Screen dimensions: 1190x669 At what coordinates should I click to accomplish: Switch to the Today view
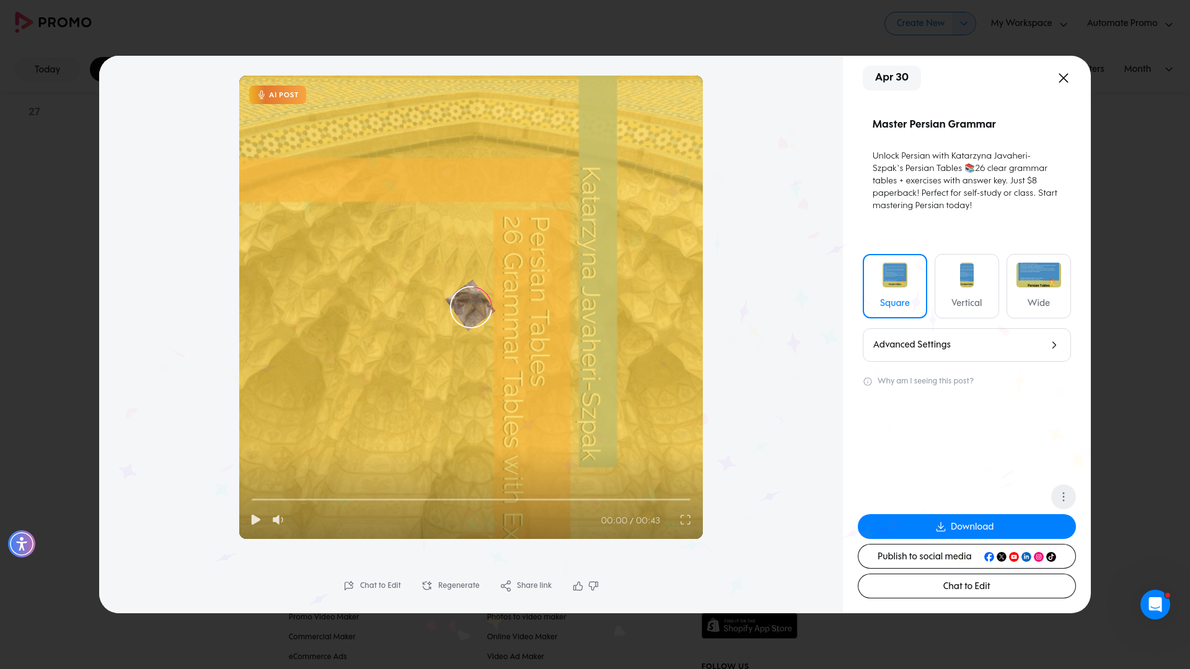coord(46,69)
